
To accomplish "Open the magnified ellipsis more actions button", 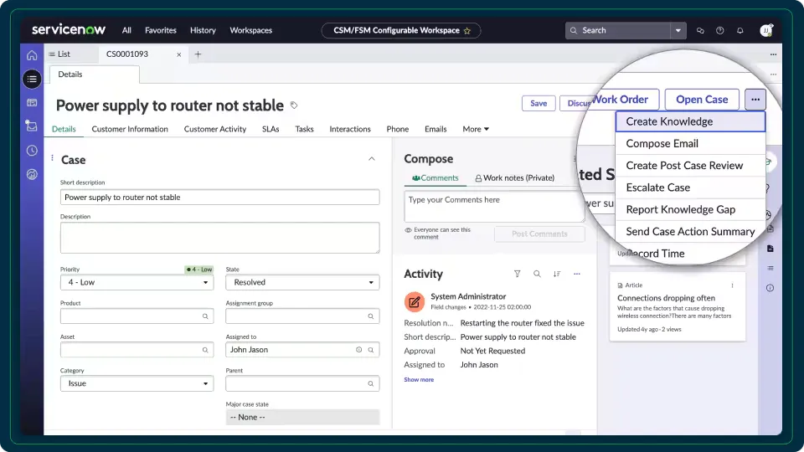I will tap(755, 100).
